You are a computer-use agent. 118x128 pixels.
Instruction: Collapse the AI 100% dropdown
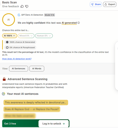[9, 36]
